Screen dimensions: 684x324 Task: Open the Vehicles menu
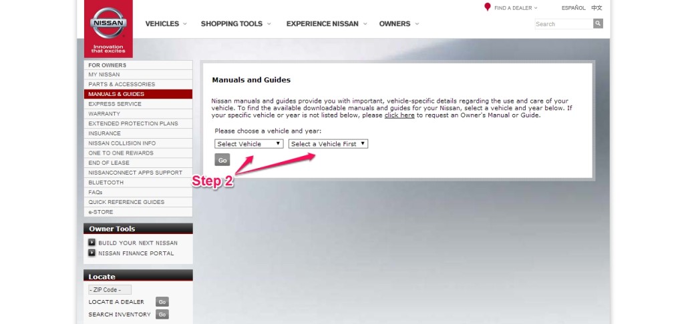[x=166, y=23]
